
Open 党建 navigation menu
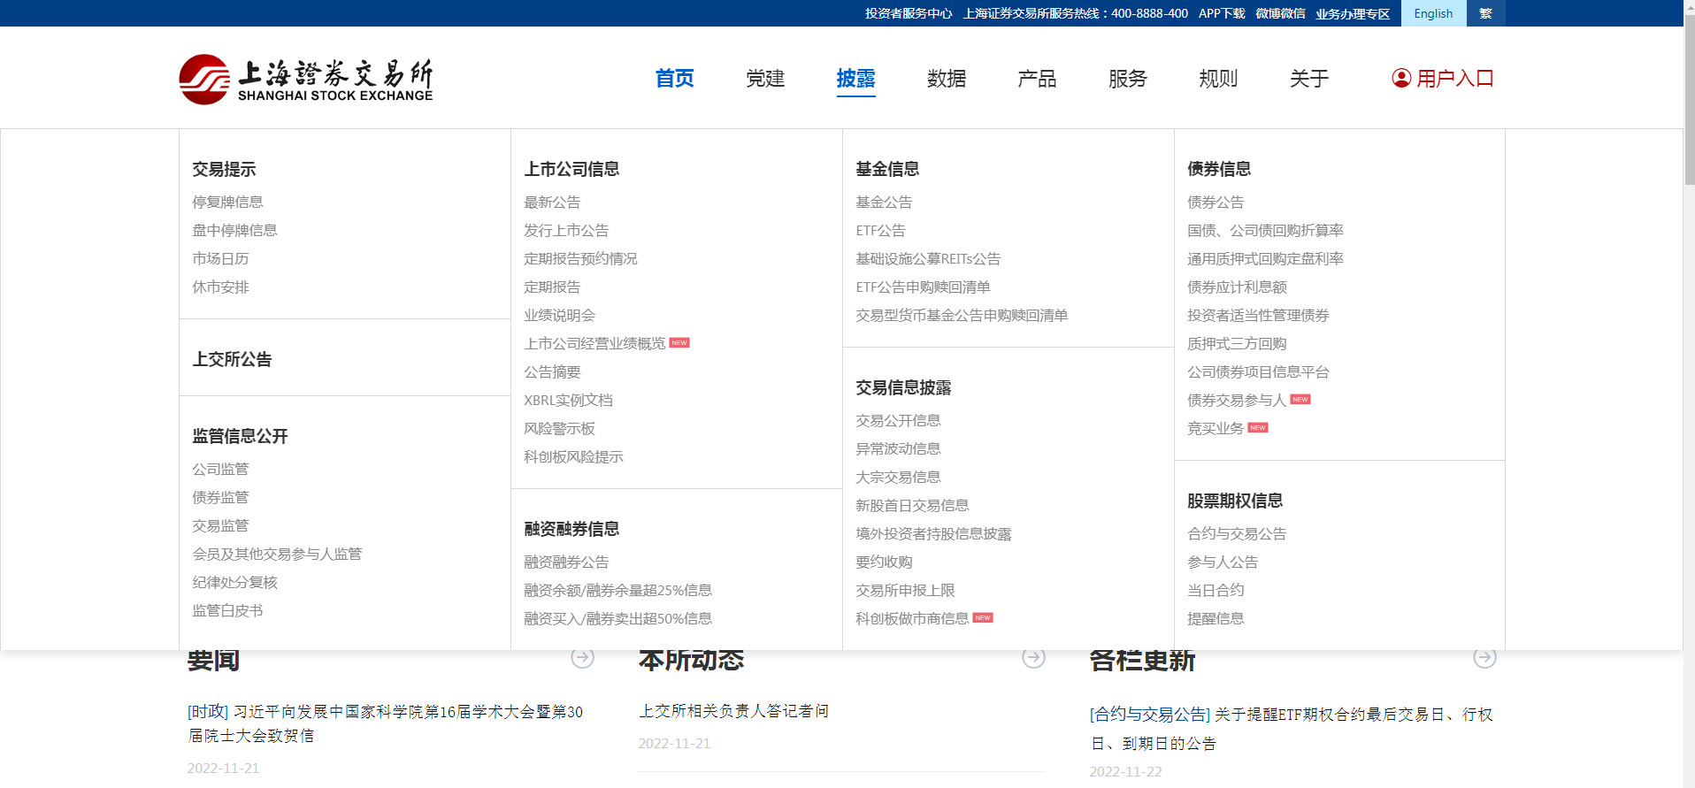(765, 79)
